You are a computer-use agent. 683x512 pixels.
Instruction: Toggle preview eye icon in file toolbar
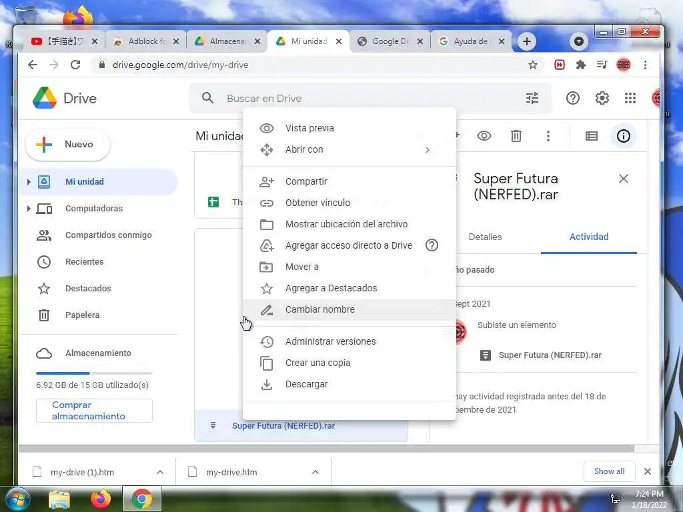pos(484,136)
